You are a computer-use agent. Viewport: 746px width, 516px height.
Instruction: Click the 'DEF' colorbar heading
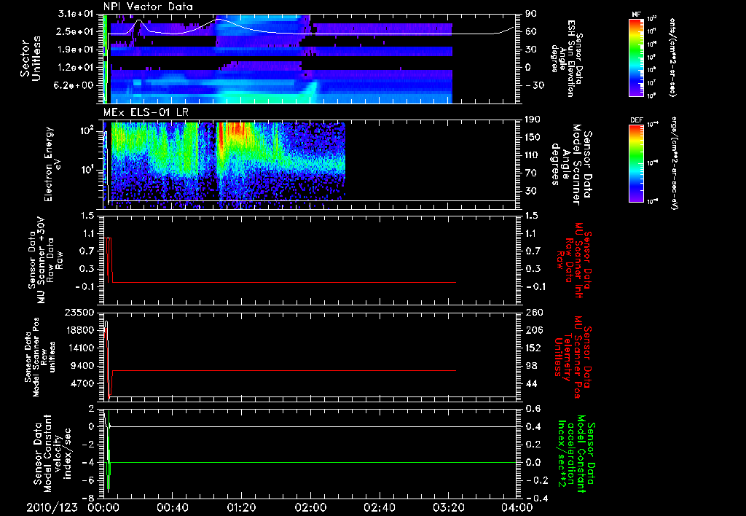click(x=636, y=120)
